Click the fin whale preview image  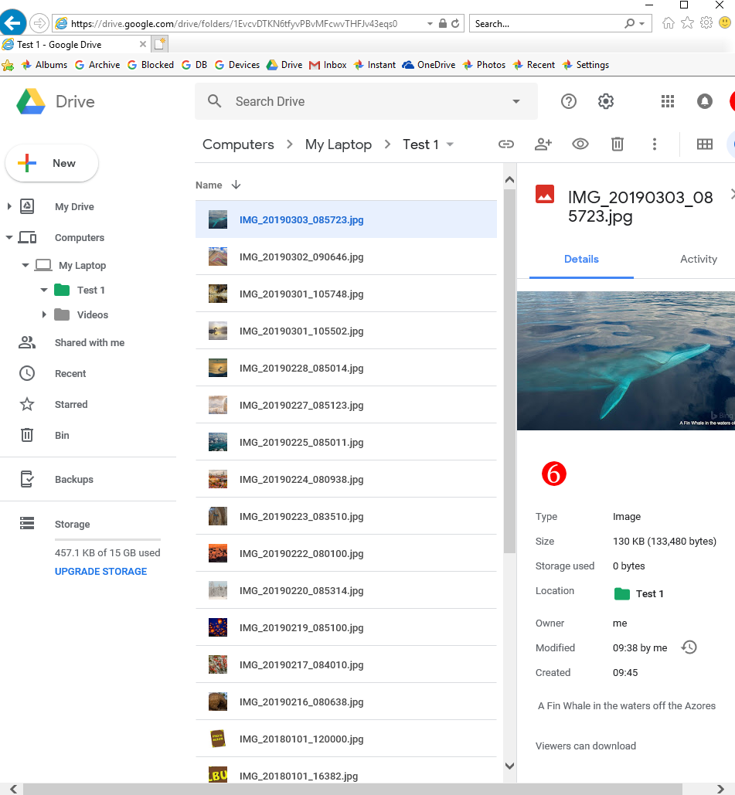tap(626, 361)
